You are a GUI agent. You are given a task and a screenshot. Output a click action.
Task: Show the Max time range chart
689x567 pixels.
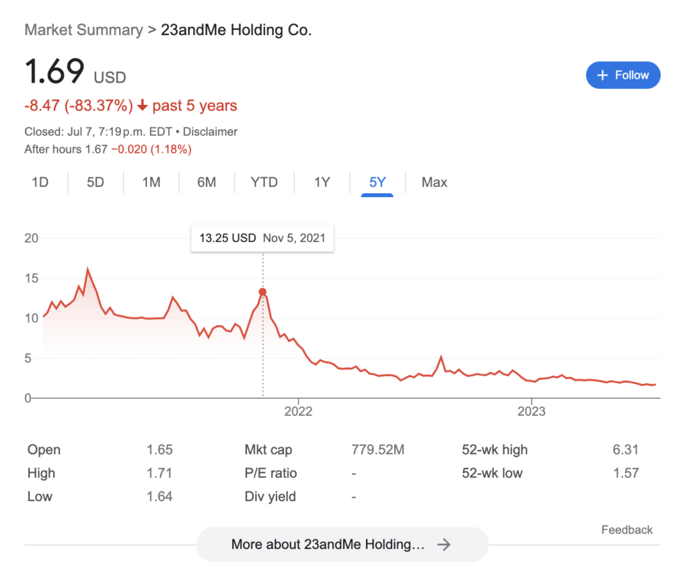(x=434, y=182)
